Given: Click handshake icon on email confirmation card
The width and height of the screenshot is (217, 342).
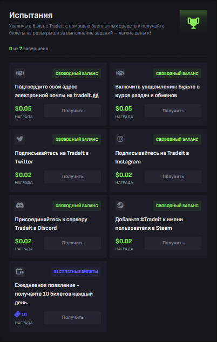Looking at the screenshot, I should point(19,73).
